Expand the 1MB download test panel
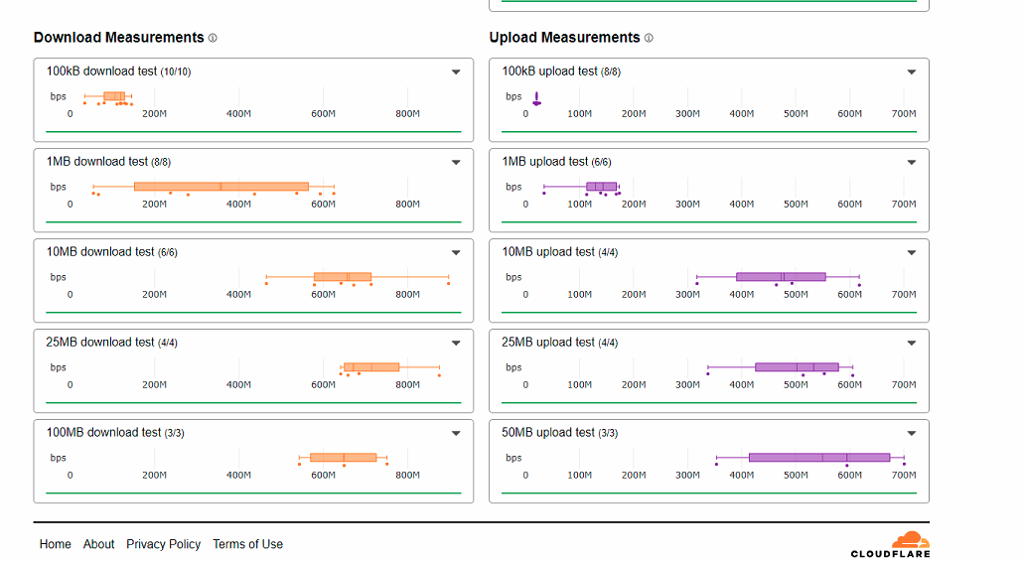This screenshot has height=561, width=1024. (x=456, y=162)
